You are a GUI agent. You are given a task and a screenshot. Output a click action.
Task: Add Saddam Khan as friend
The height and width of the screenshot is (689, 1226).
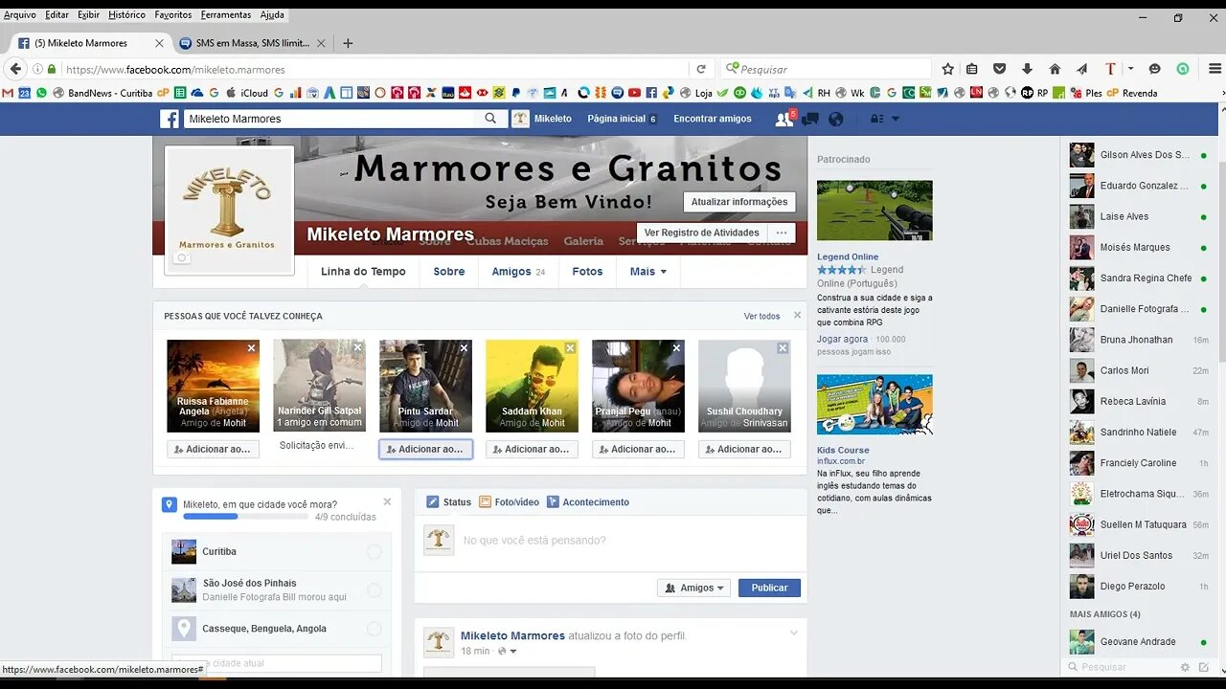click(532, 449)
